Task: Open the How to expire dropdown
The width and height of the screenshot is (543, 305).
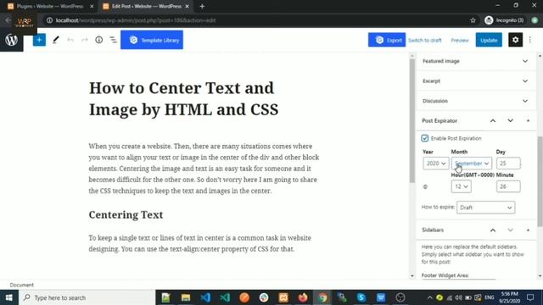Action: point(485,208)
